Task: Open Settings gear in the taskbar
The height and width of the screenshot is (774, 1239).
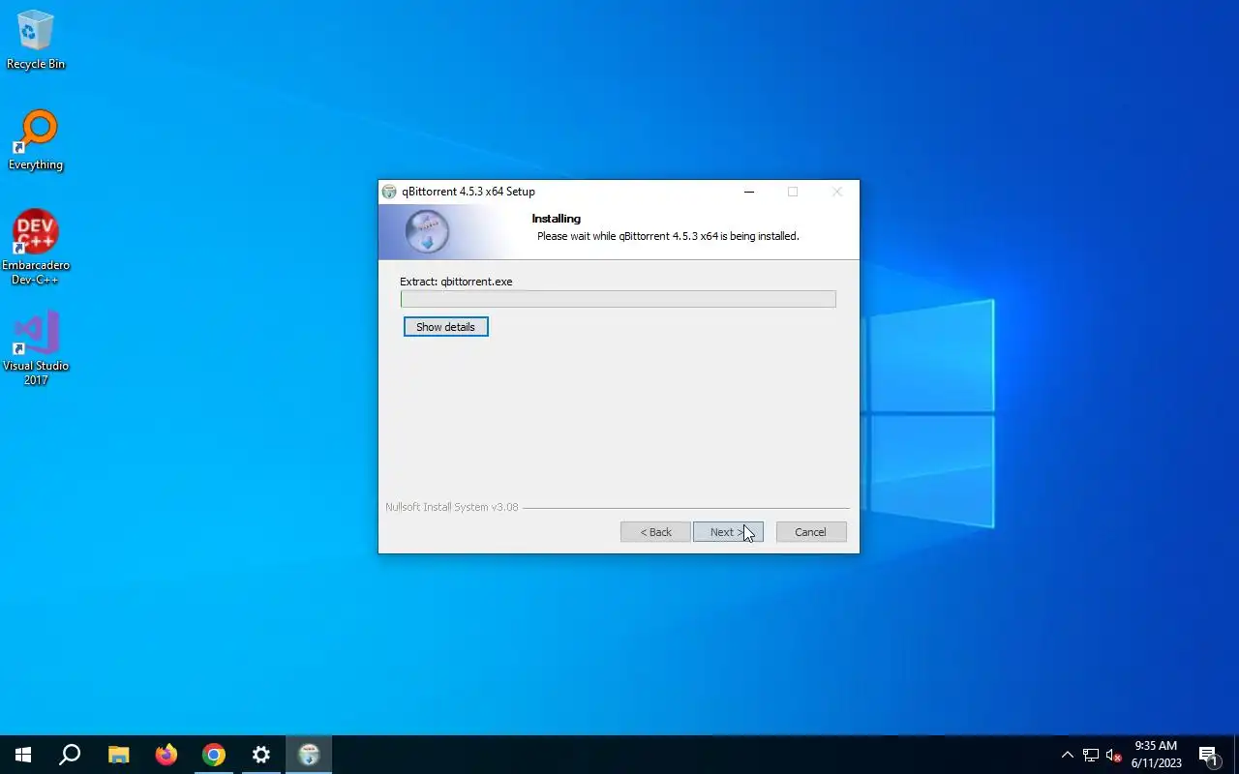Action: [261, 755]
